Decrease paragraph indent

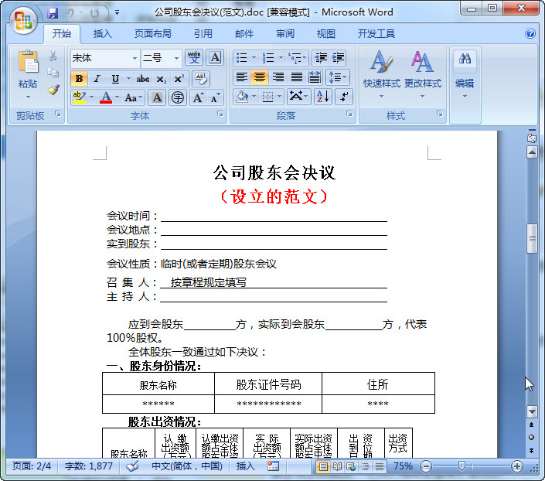tap(321, 58)
